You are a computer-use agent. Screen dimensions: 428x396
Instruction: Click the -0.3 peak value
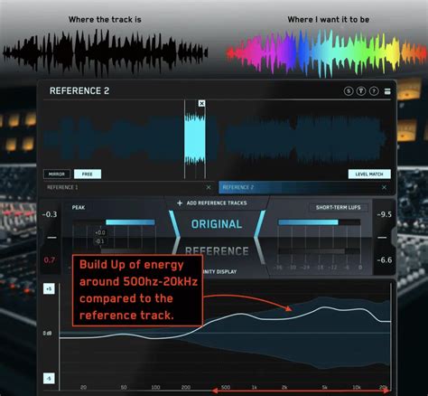click(50, 214)
